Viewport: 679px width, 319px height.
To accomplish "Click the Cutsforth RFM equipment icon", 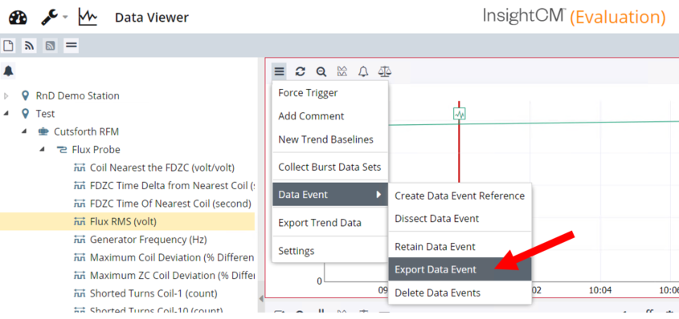I will (x=43, y=131).
